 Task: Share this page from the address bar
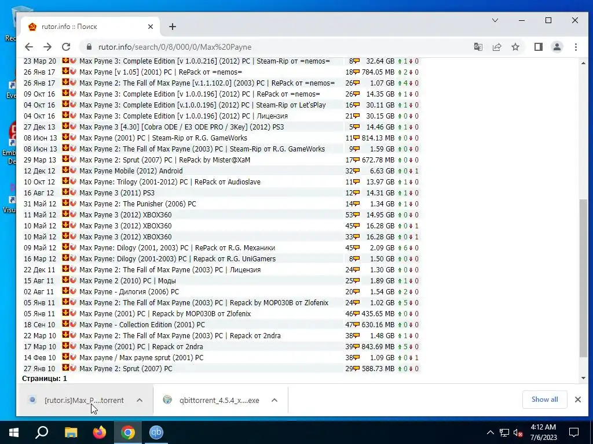point(496,47)
